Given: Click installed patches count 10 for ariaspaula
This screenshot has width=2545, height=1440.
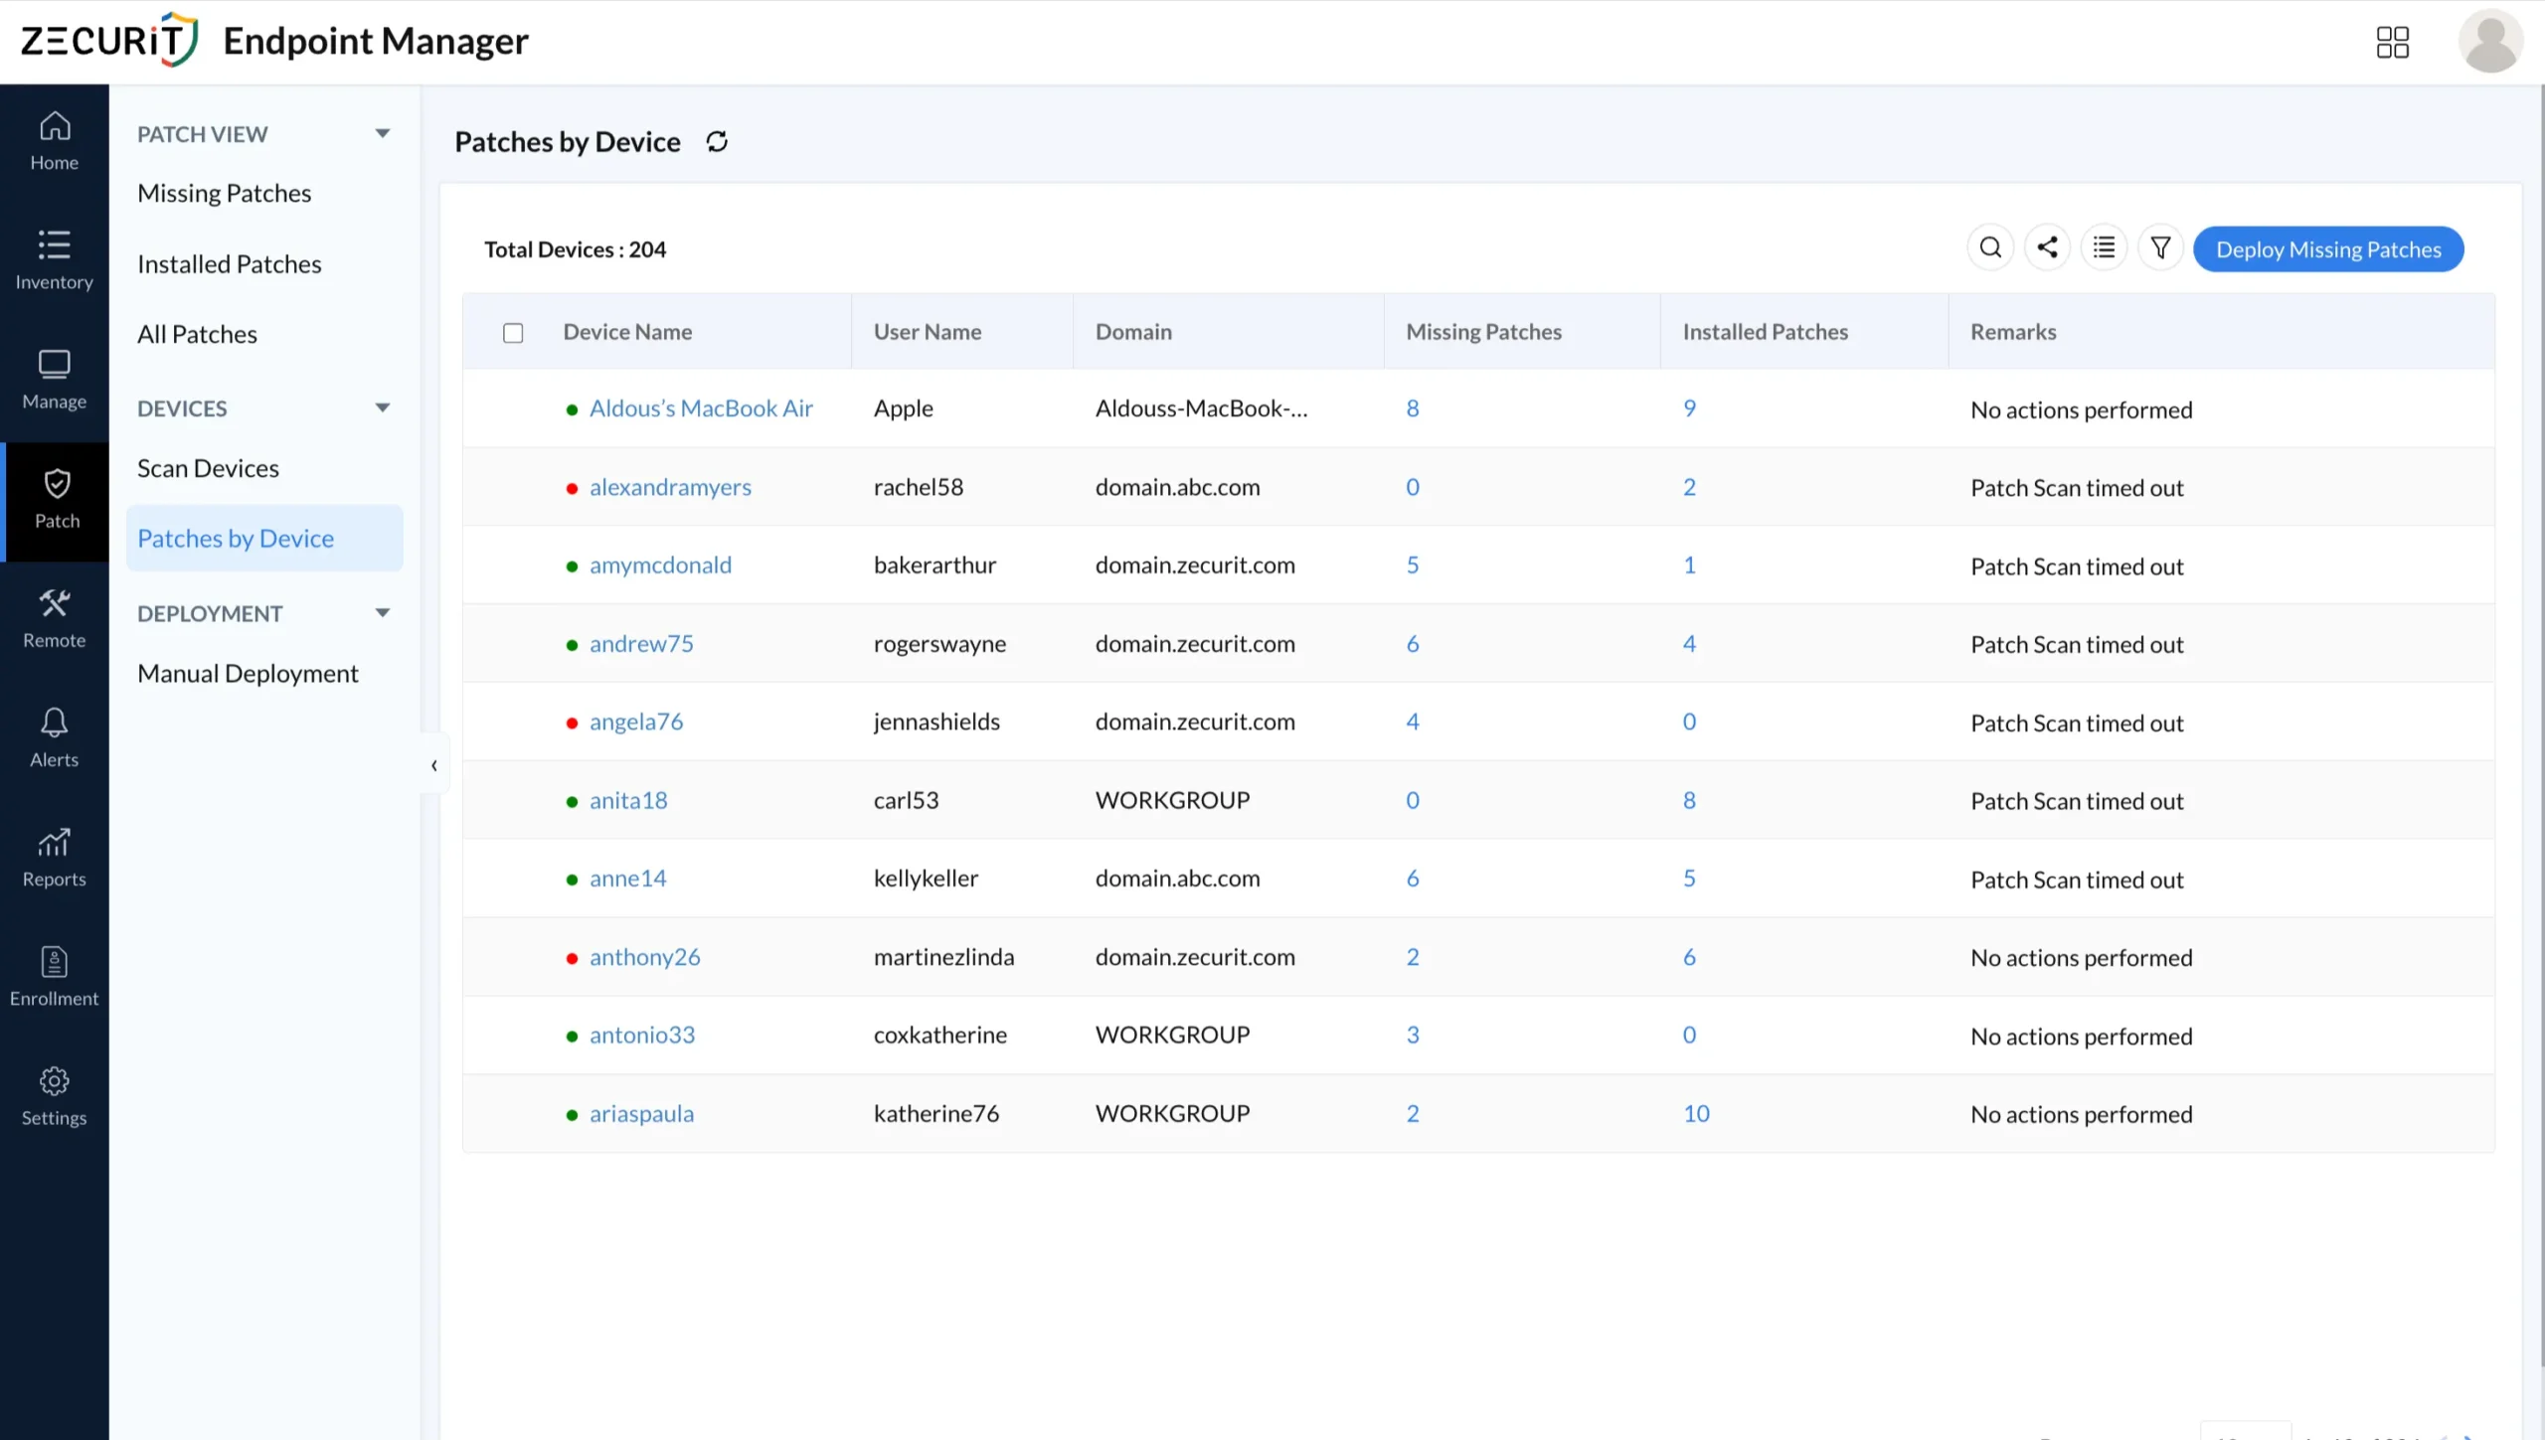Looking at the screenshot, I should point(1696,1113).
